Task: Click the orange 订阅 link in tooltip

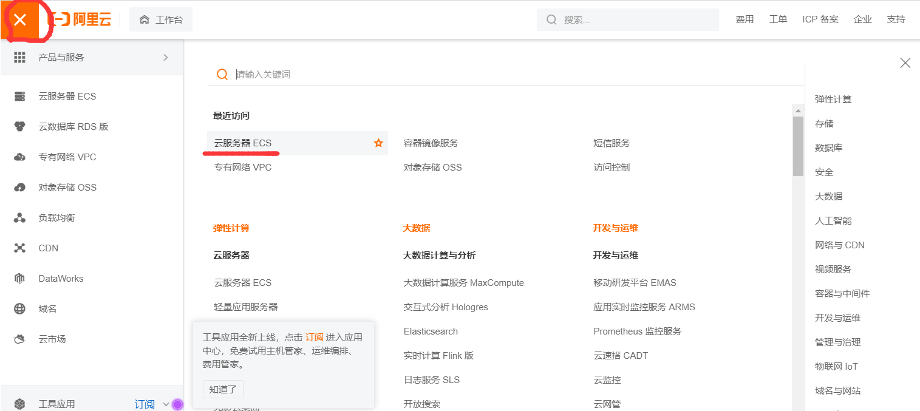Action: click(x=314, y=337)
